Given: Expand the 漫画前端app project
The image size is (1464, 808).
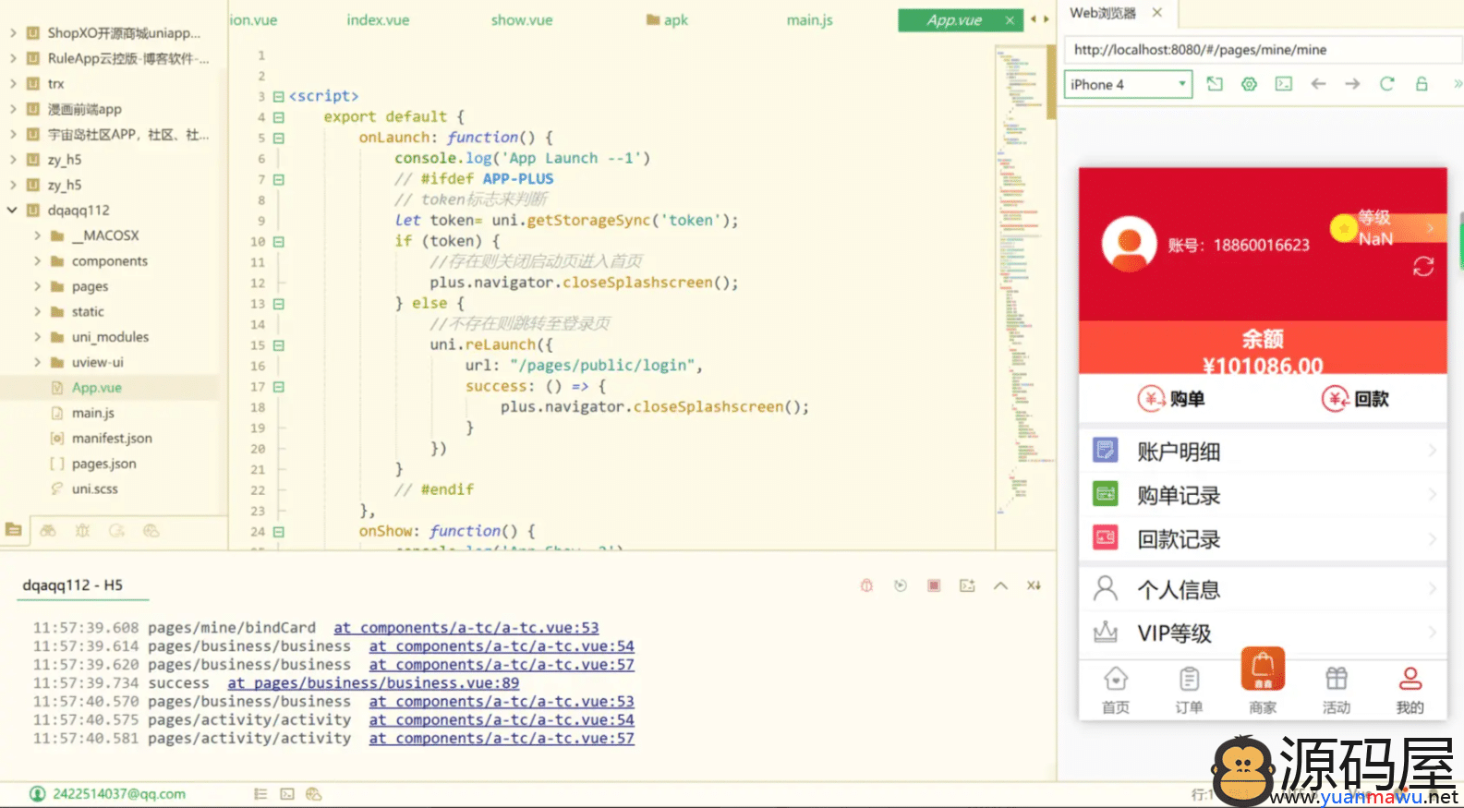Looking at the screenshot, I should (x=12, y=109).
